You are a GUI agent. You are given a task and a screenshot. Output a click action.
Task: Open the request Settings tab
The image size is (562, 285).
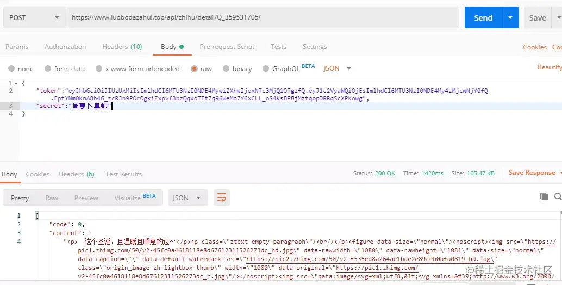pos(315,47)
